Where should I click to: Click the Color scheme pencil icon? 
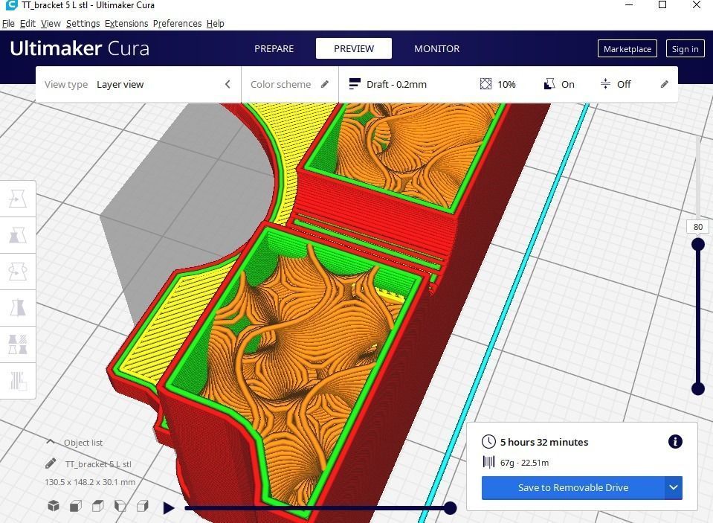tap(325, 84)
